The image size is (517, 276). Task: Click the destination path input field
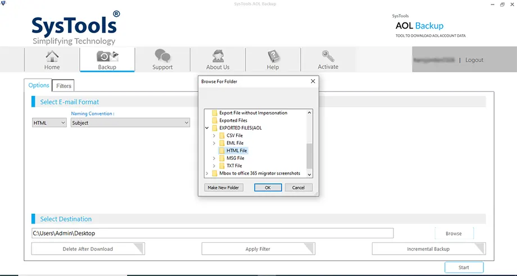[212, 233]
